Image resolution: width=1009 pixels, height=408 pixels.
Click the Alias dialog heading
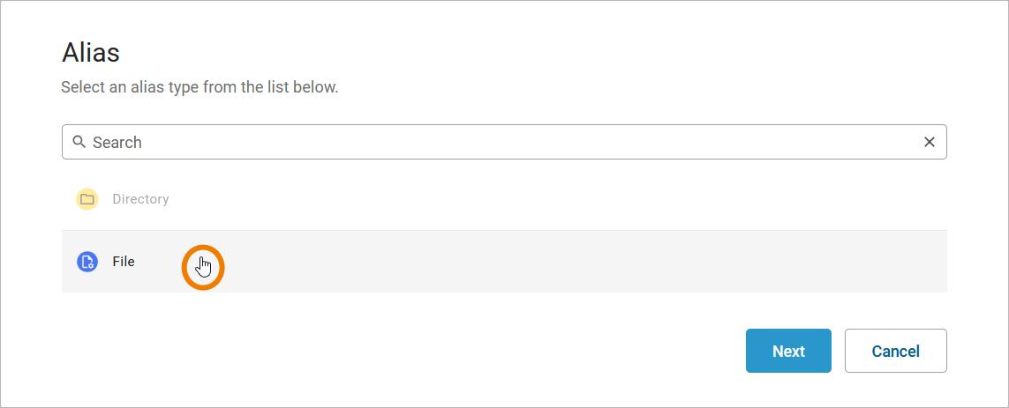pyautogui.click(x=91, y=53)
